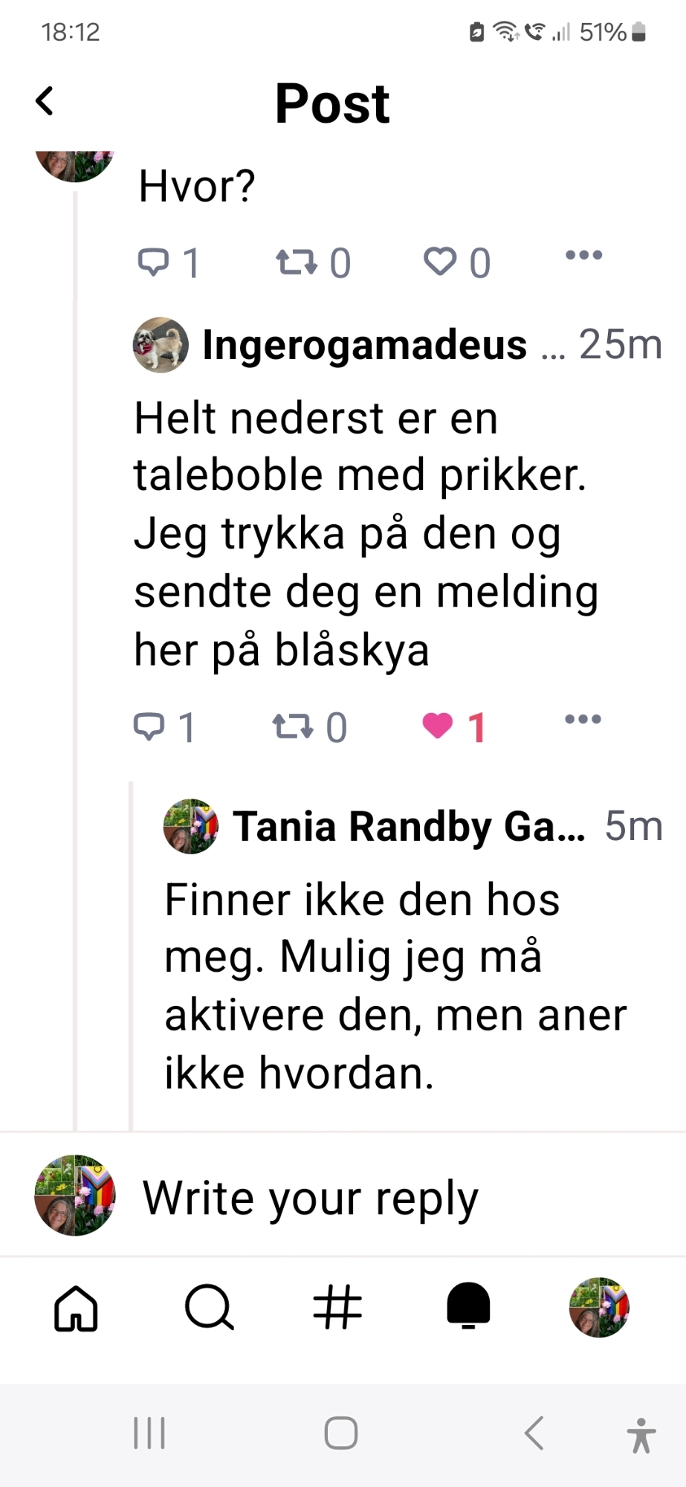Go back using the header arrow
Screen dimensions: 686x1487
[x=45, y=101]
